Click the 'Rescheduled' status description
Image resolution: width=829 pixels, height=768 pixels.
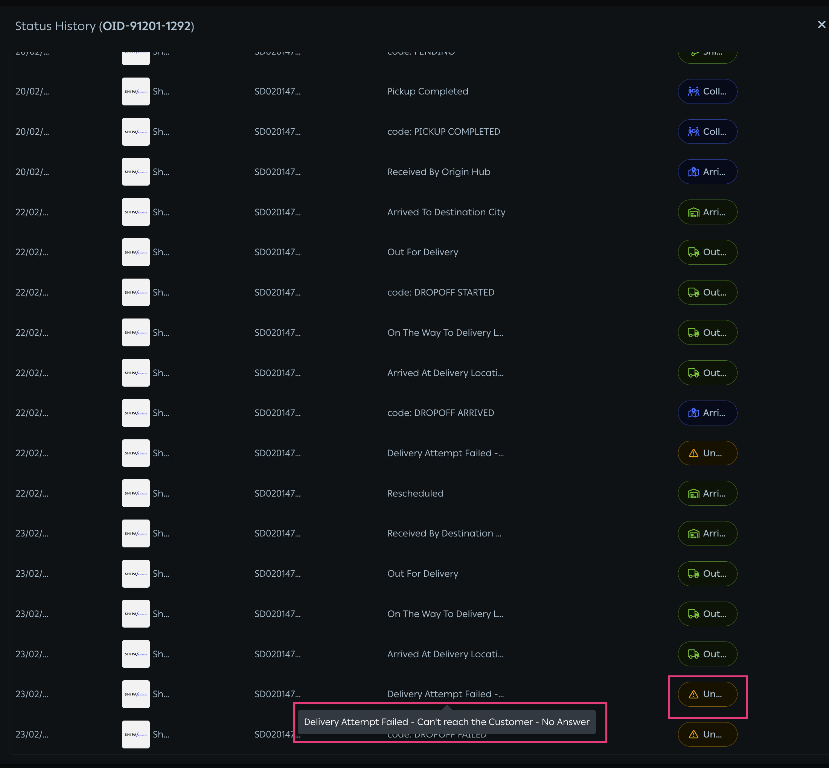(x=415, y=493)
